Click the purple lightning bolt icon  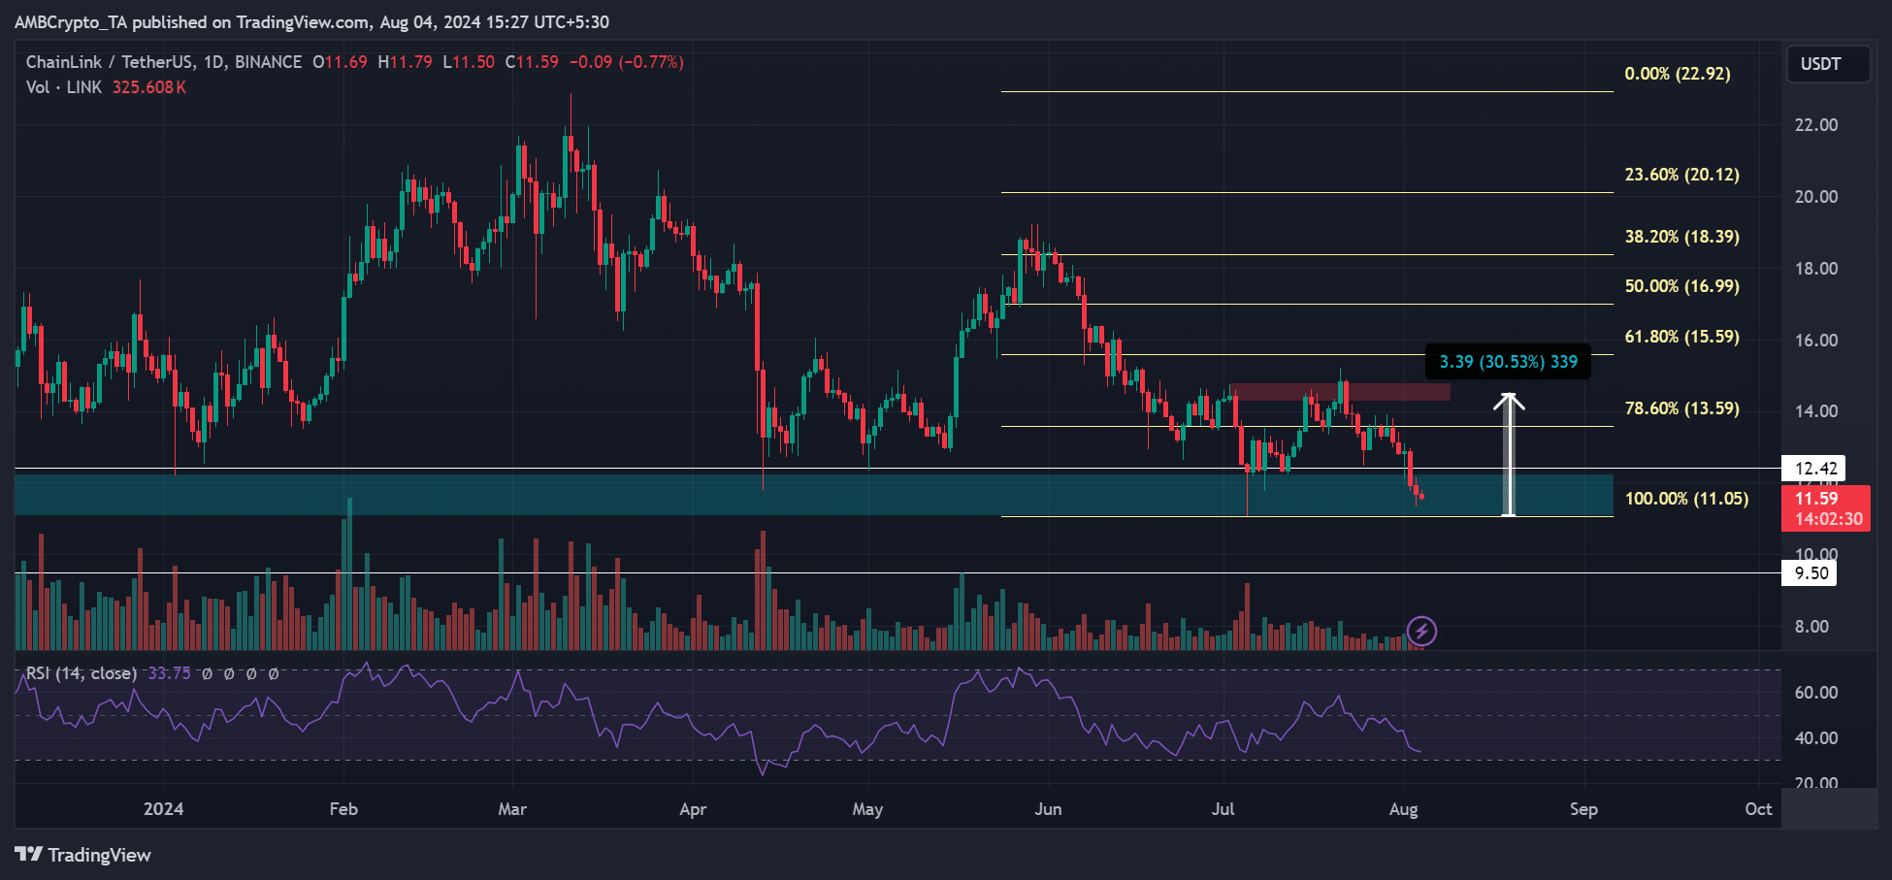tap(1421, 632)
